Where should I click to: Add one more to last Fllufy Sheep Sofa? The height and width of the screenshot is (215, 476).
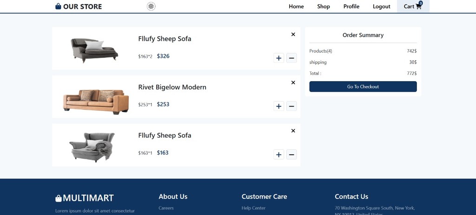point(278,154)
